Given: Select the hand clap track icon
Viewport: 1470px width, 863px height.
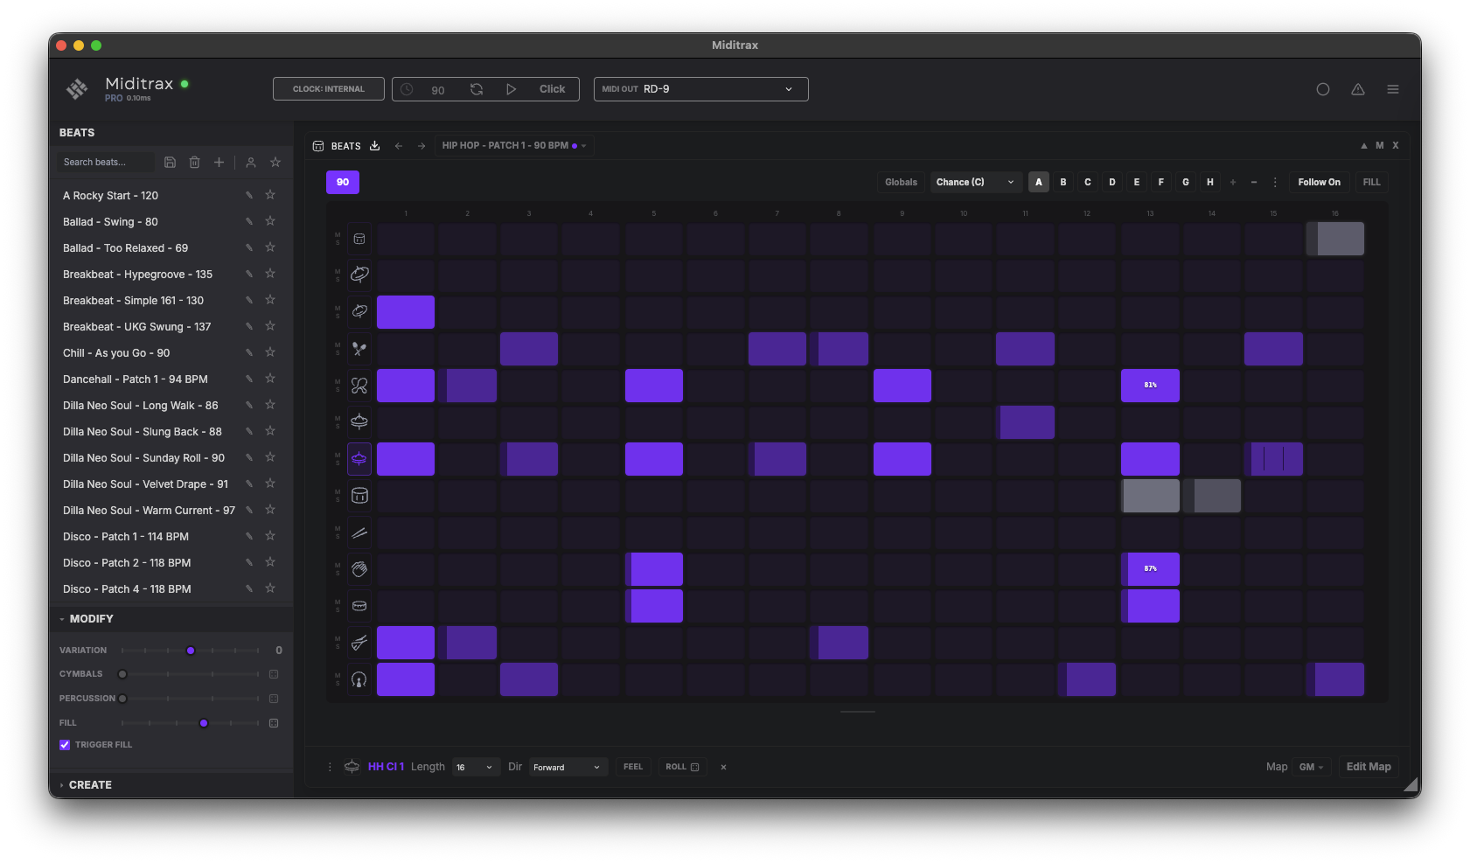Looking at the screenshot, I should pyautogui.click(x=359, y=568).
